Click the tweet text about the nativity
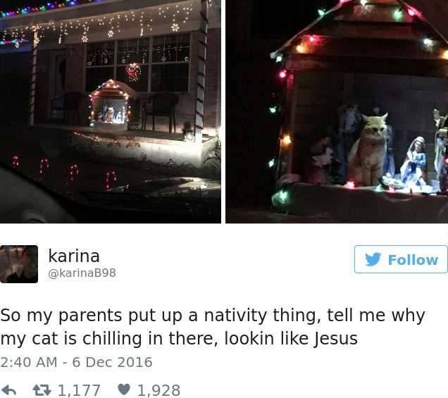The height and width of the screenshot is (398, 448). [213, 327]
